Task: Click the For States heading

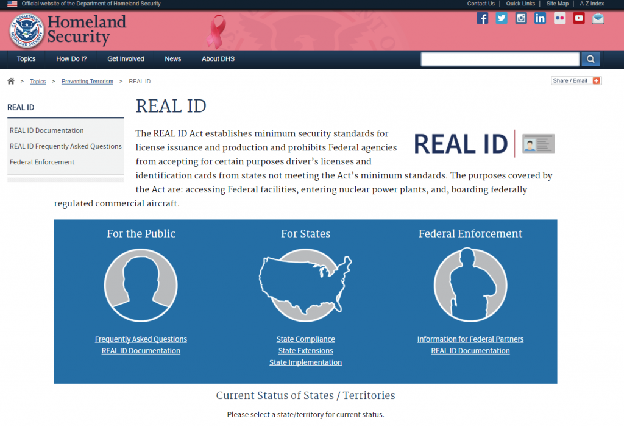Action: click(x=306, y=233)
